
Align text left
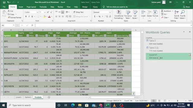[x=56, y=16]
